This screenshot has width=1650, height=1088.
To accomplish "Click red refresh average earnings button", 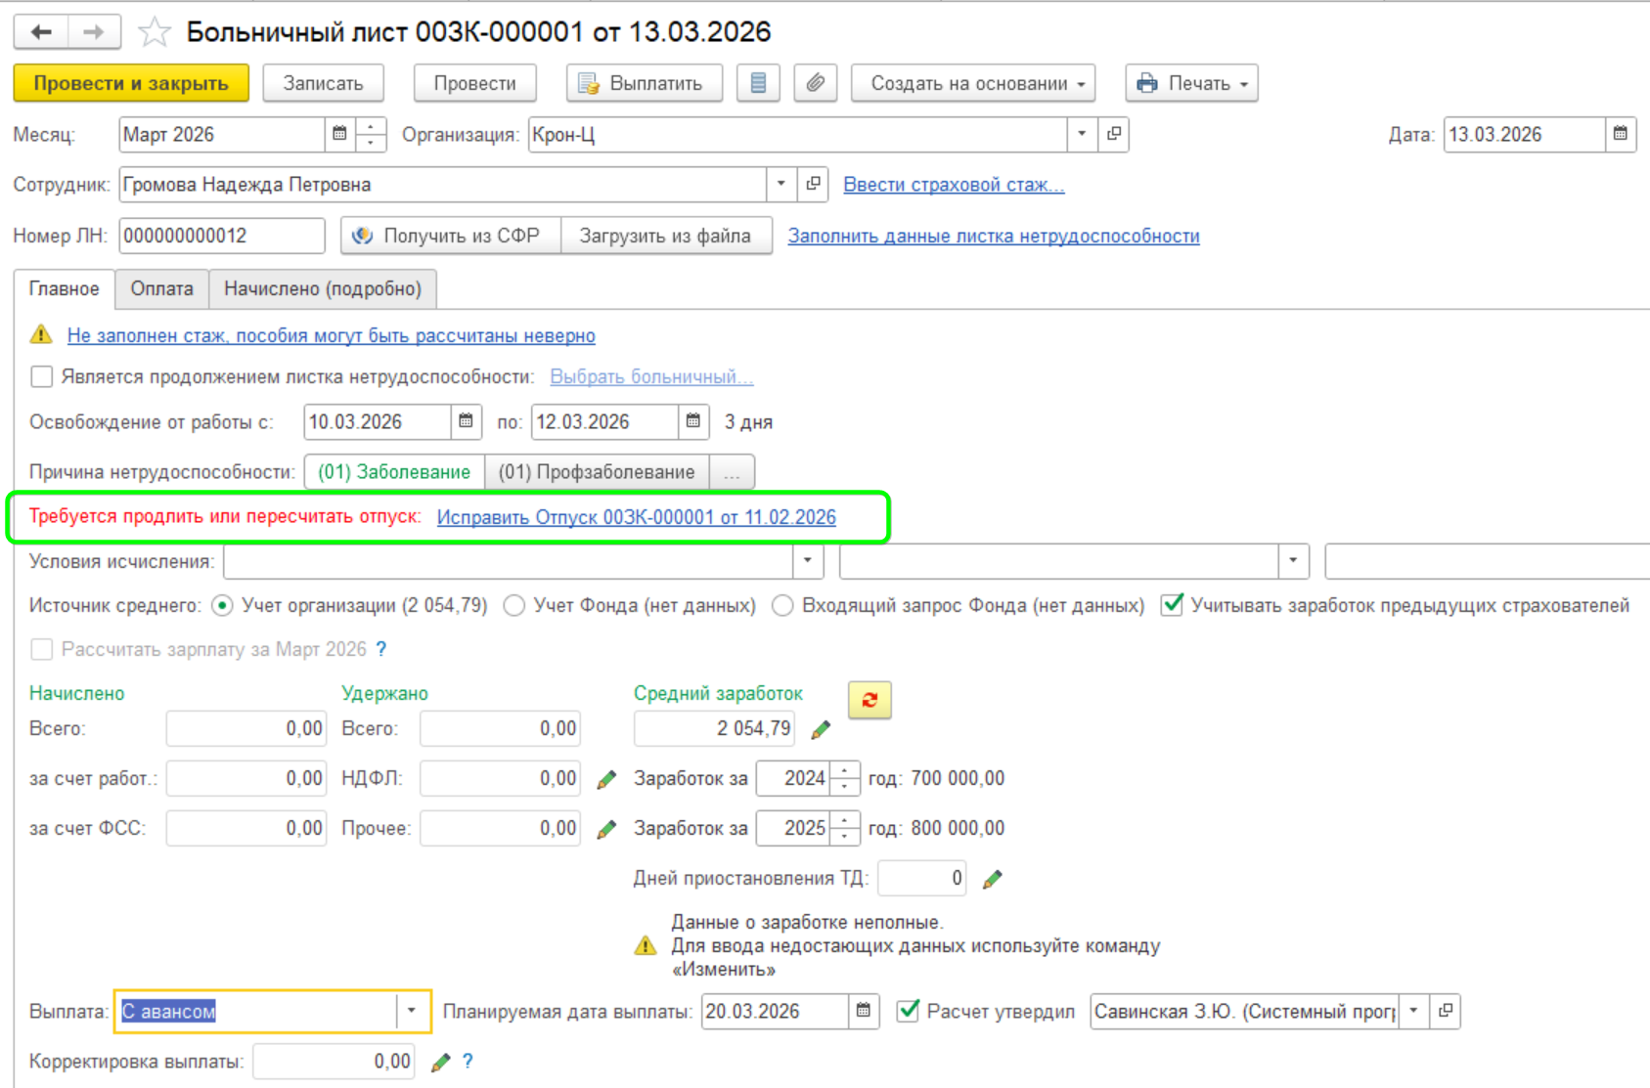I will click(x=869, y=700).
